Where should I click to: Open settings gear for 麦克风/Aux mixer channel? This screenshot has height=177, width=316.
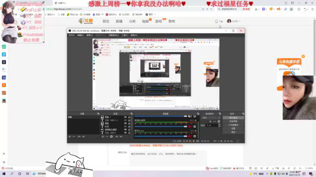tap(195, 136)
